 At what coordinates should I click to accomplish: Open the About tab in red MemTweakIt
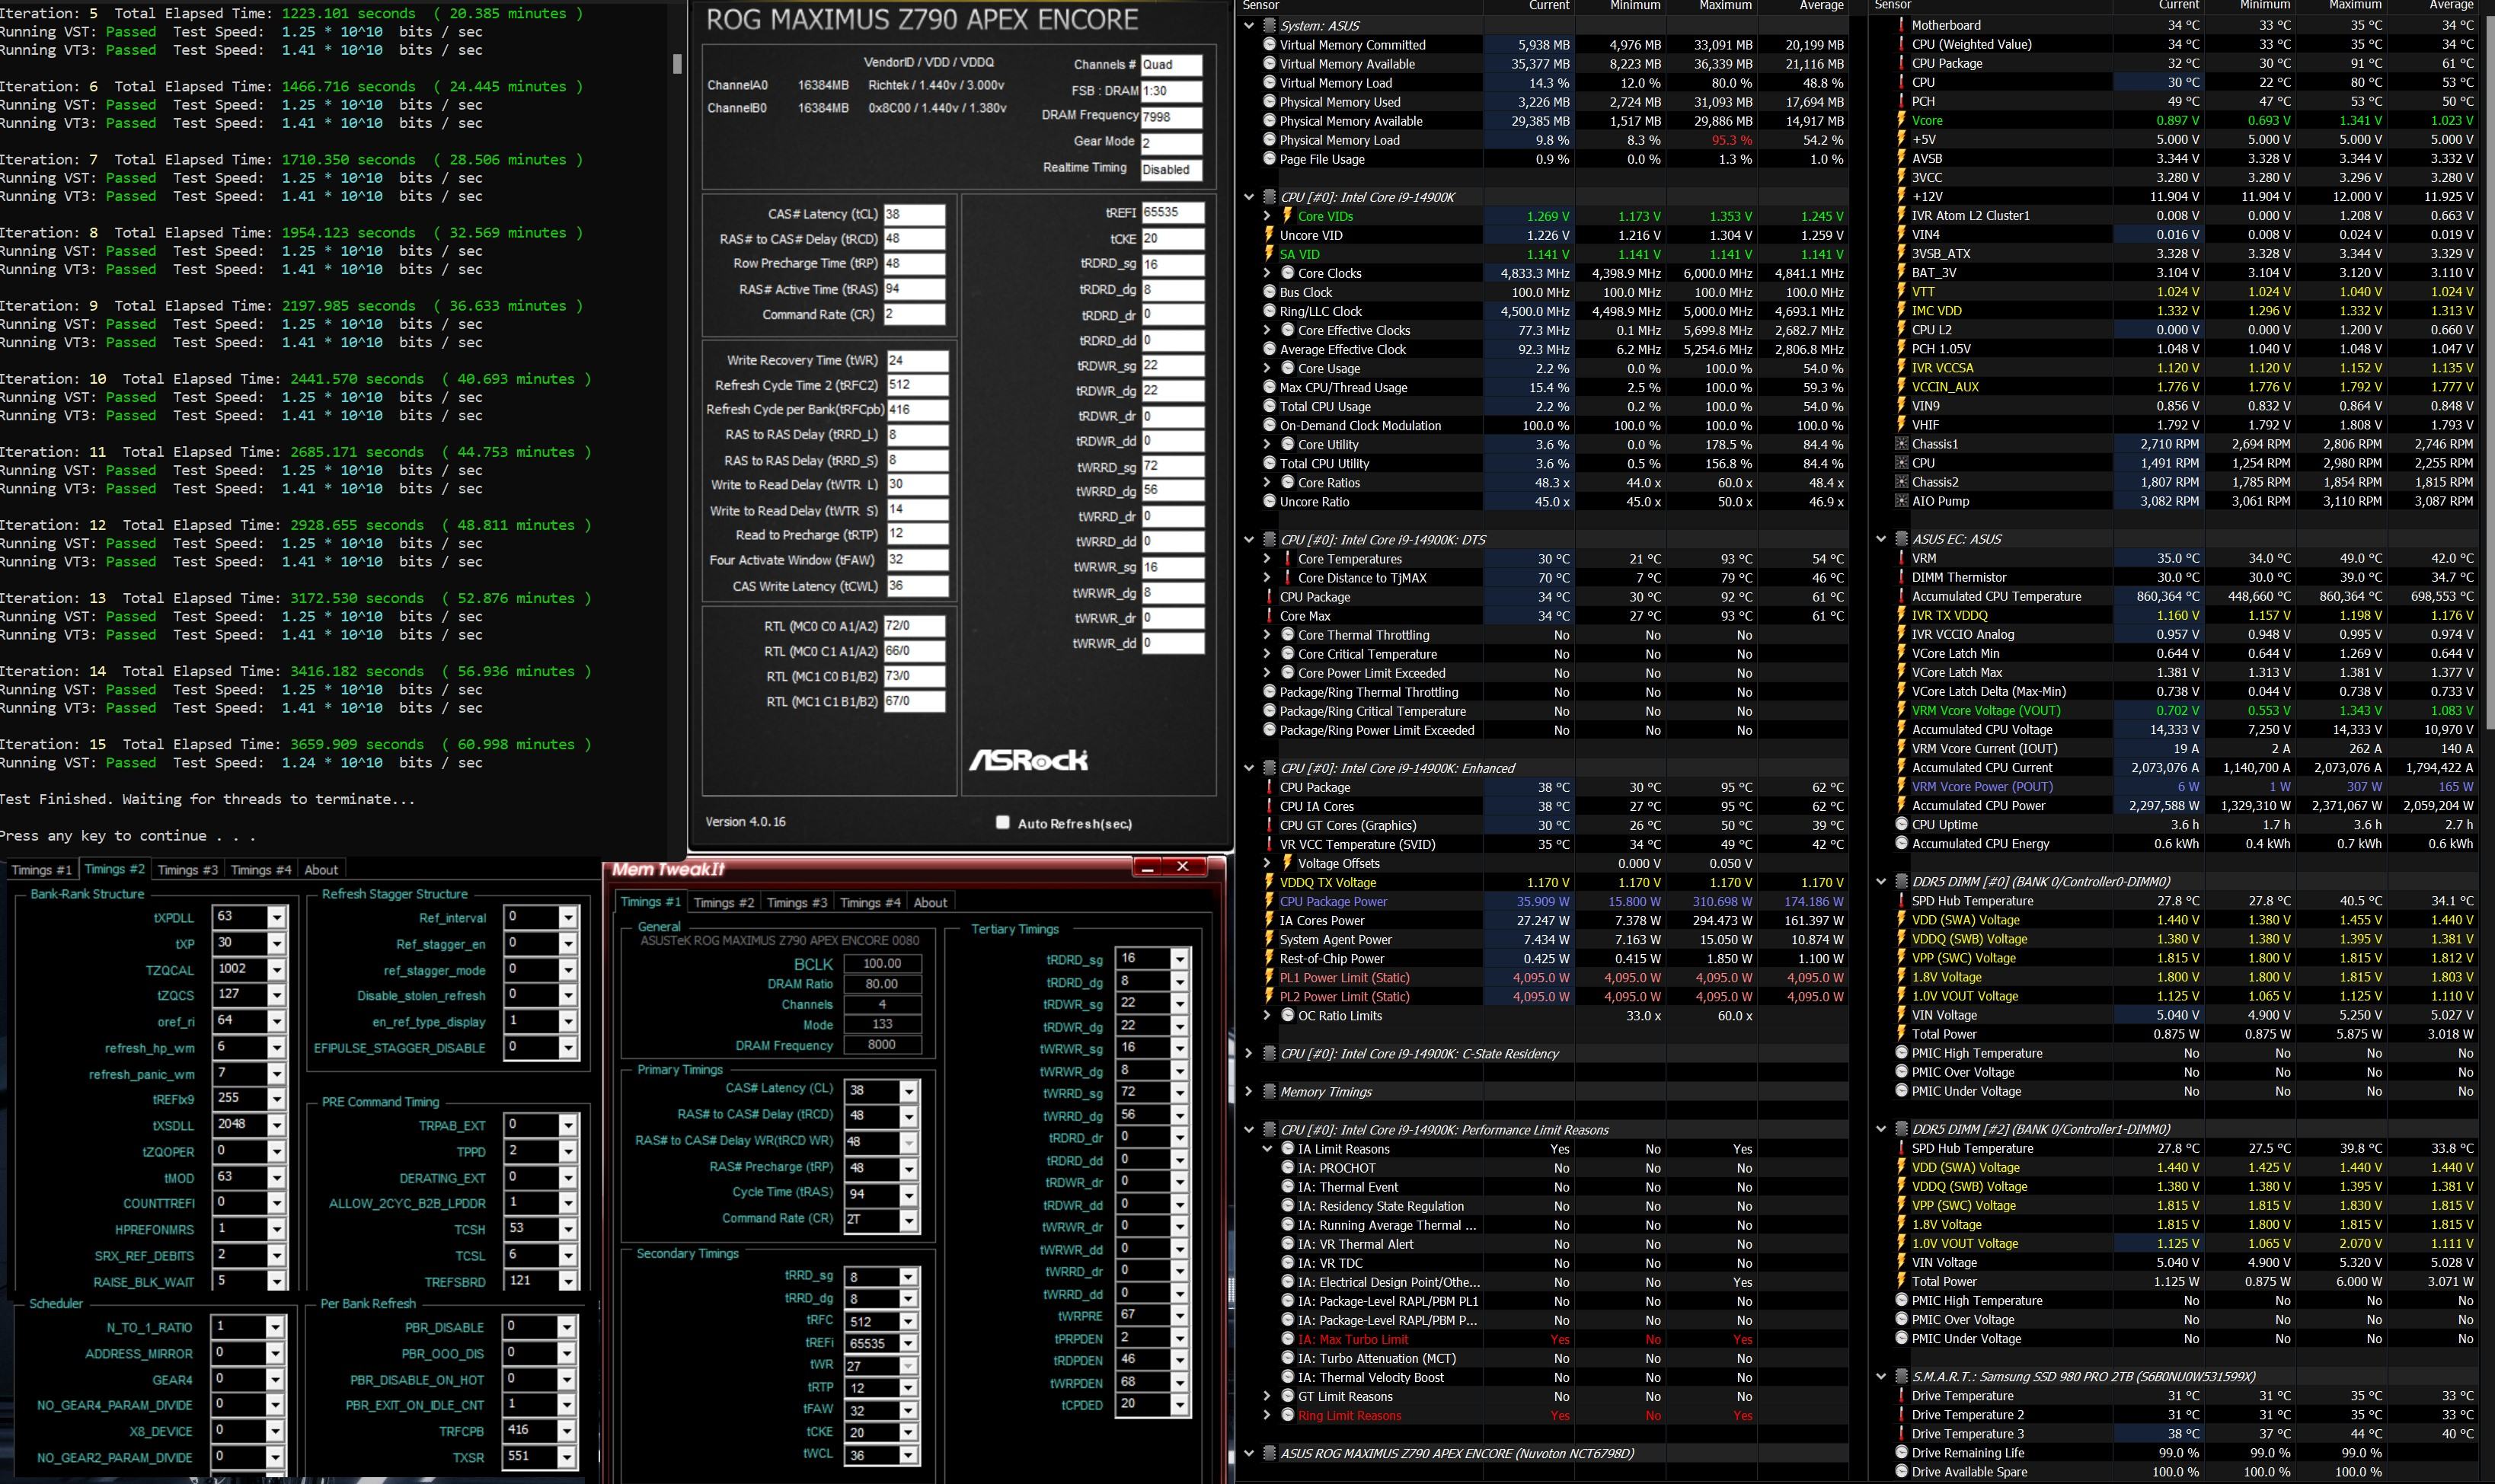point(930,902)
